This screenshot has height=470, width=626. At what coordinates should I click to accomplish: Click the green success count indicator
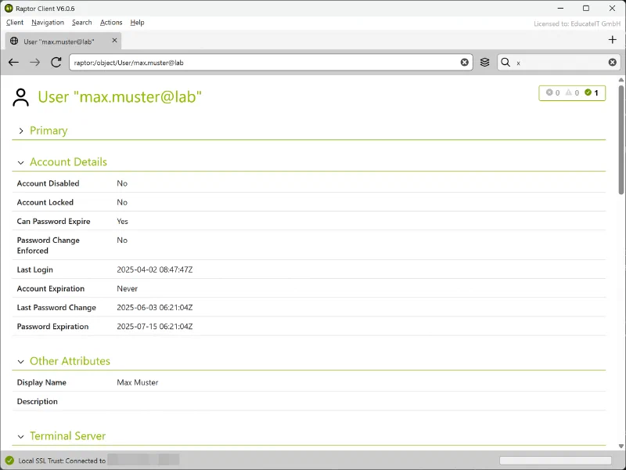pos(592,92)
